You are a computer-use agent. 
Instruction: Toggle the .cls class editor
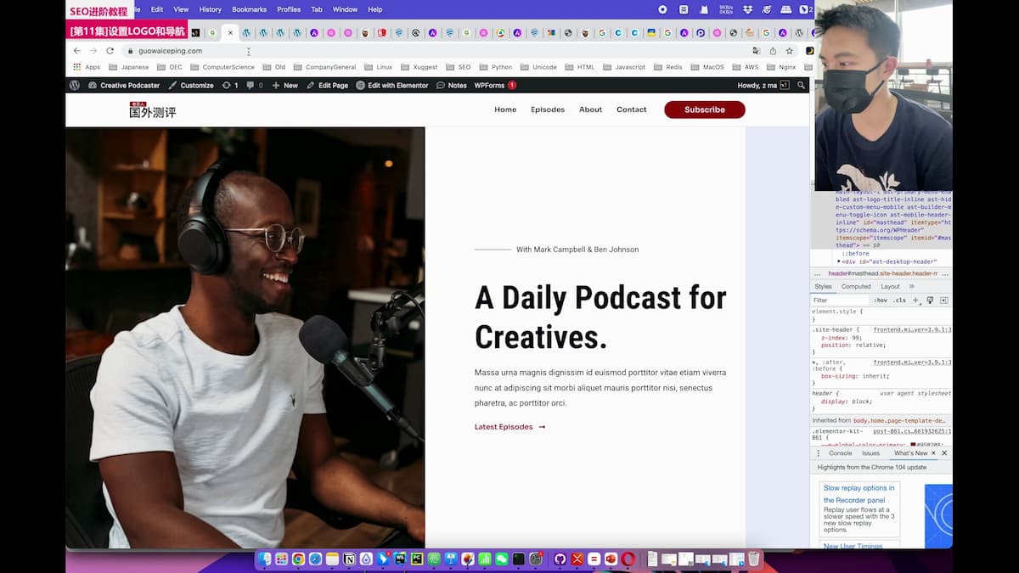[x=899, y=301]
